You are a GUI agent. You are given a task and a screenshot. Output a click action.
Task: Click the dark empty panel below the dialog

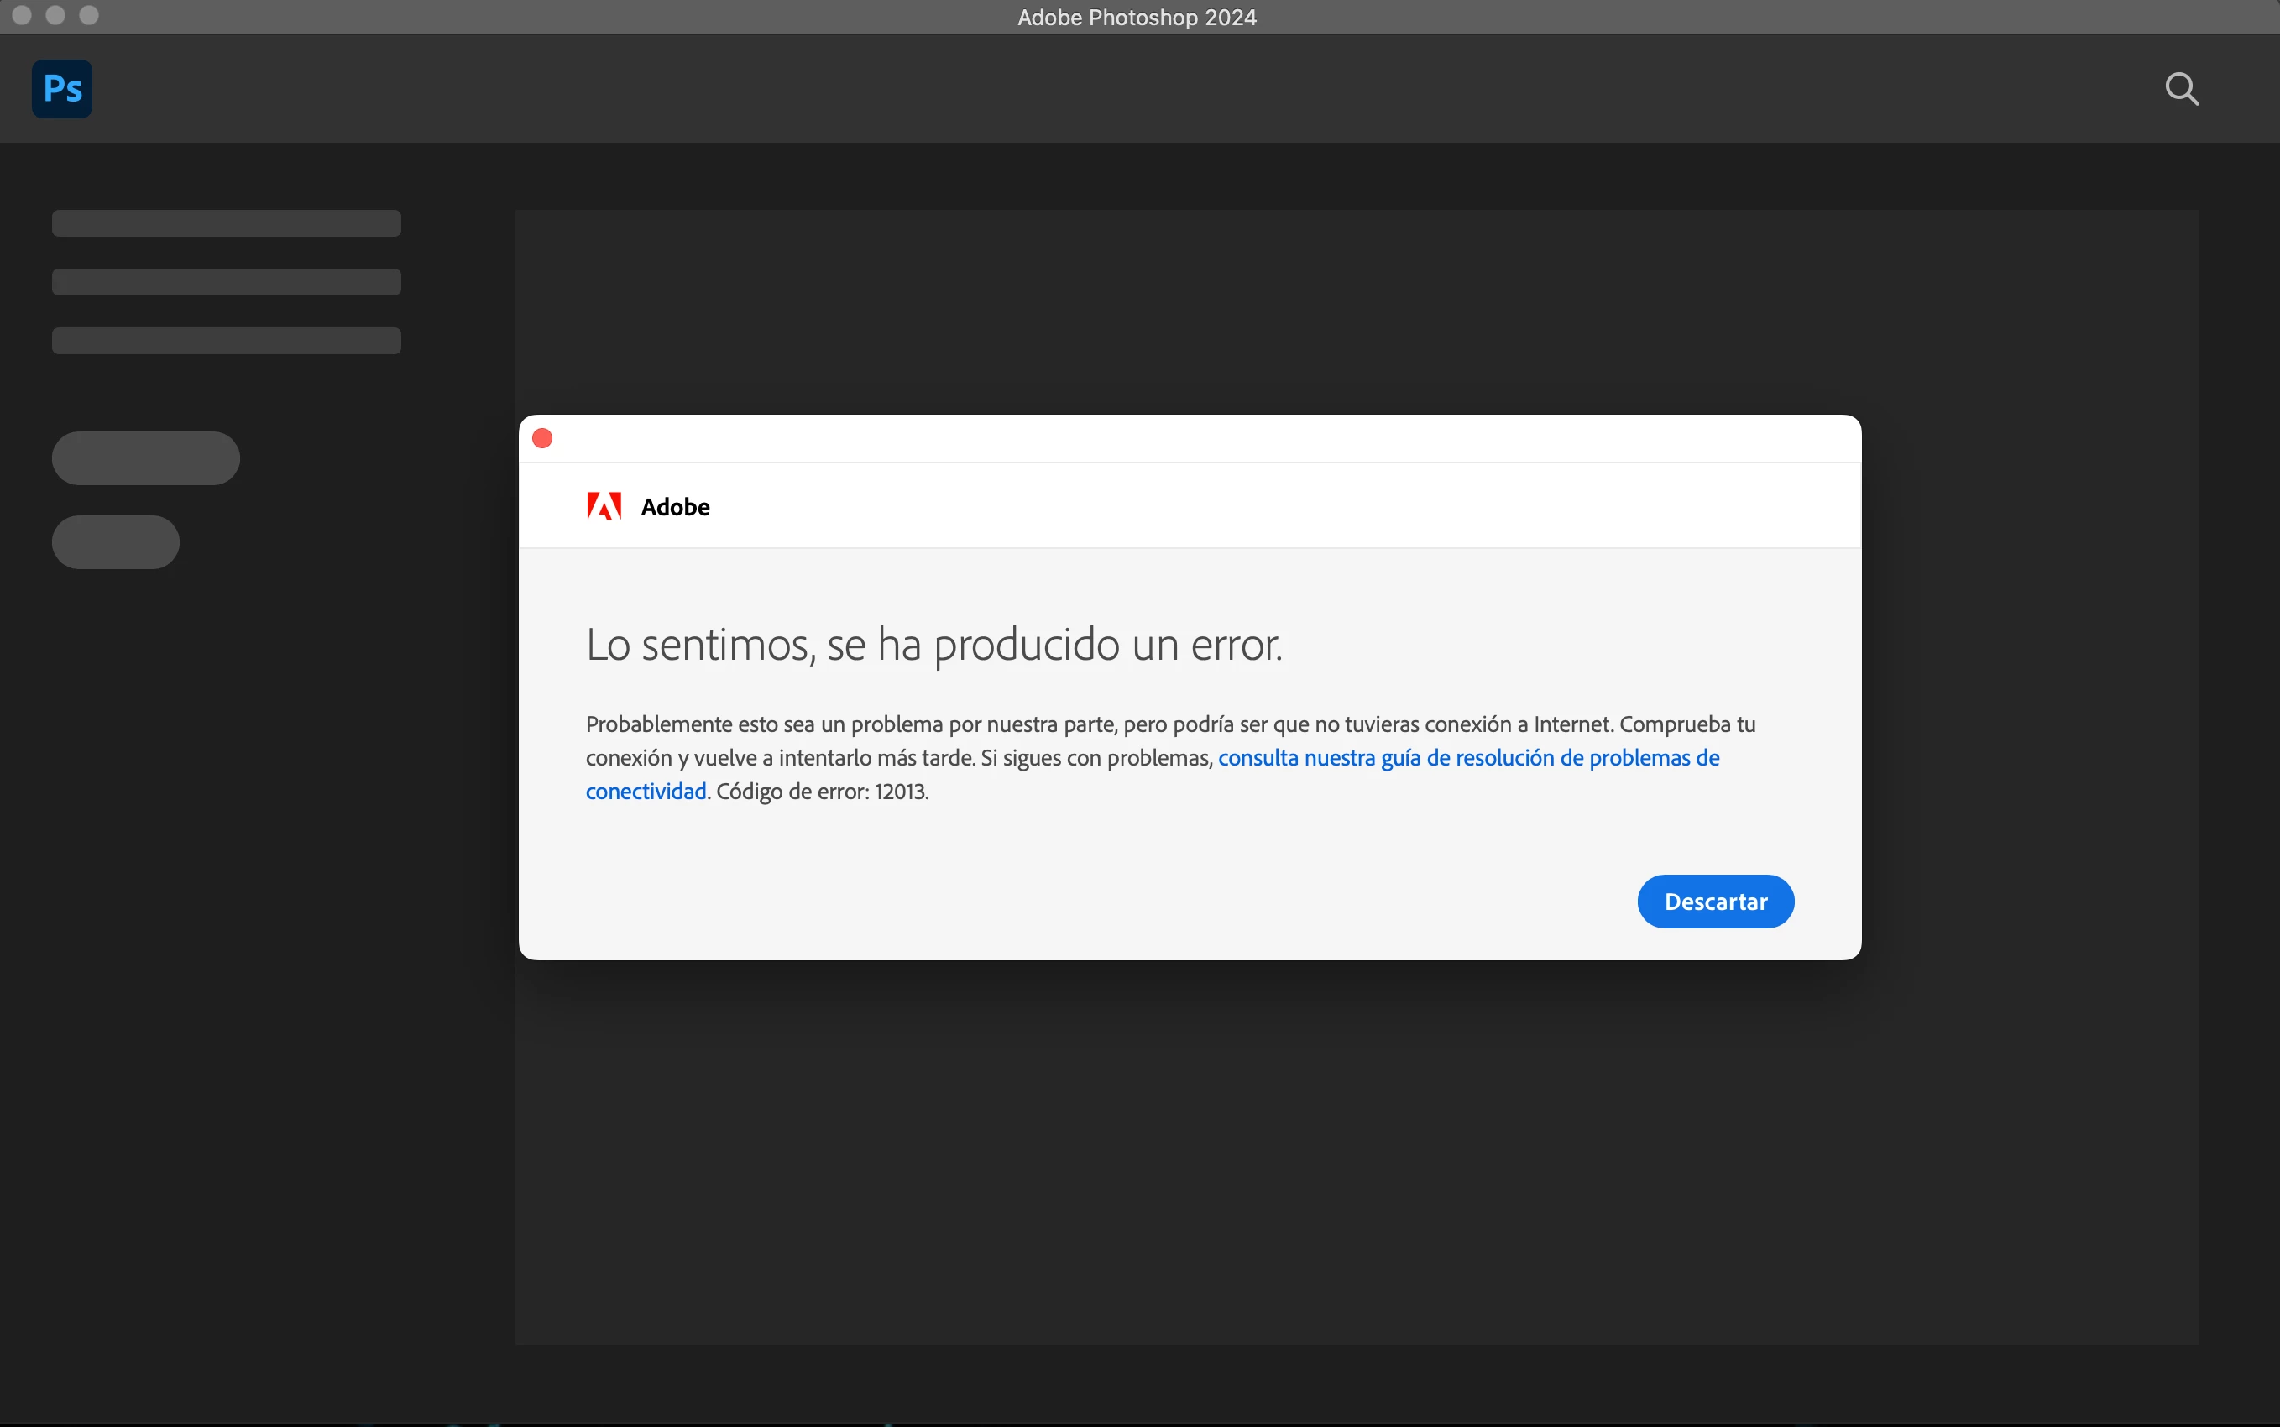click(1356, 1152)
